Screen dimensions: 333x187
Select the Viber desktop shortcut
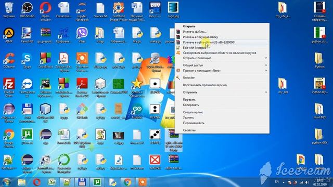point(82,35)
